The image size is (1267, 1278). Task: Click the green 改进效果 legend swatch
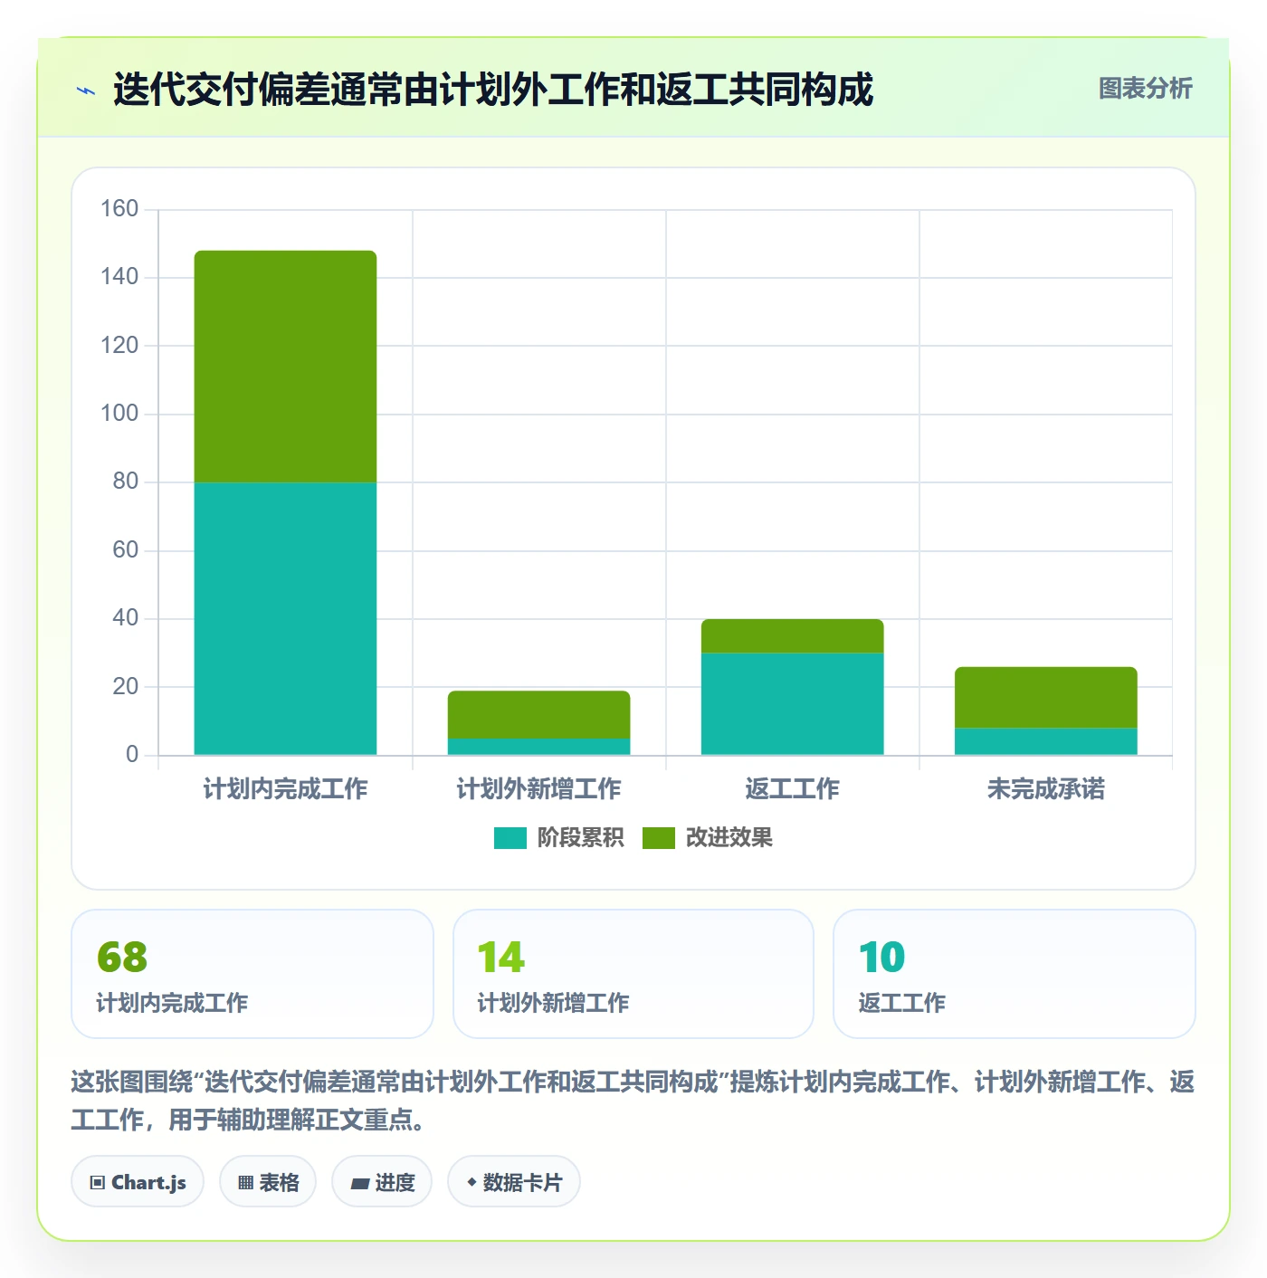[659, 838]
